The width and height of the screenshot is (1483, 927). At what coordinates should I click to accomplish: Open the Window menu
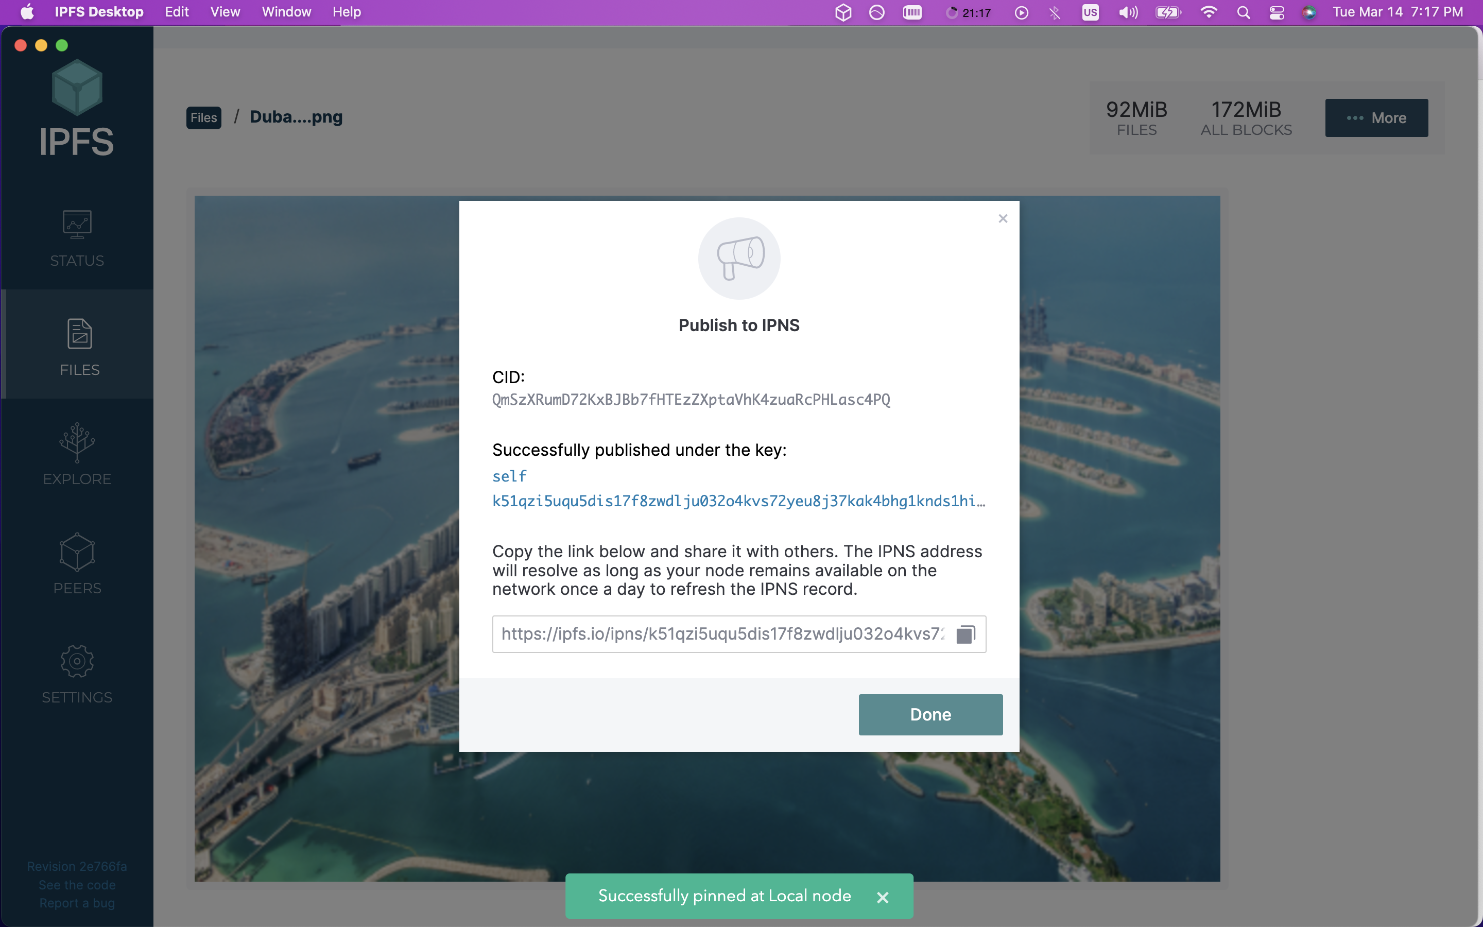coord(286,12)
